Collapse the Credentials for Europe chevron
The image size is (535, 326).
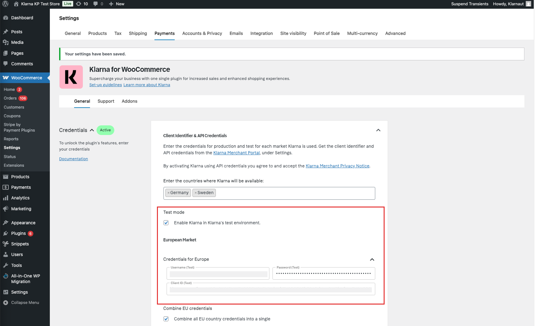coord(372,259)
